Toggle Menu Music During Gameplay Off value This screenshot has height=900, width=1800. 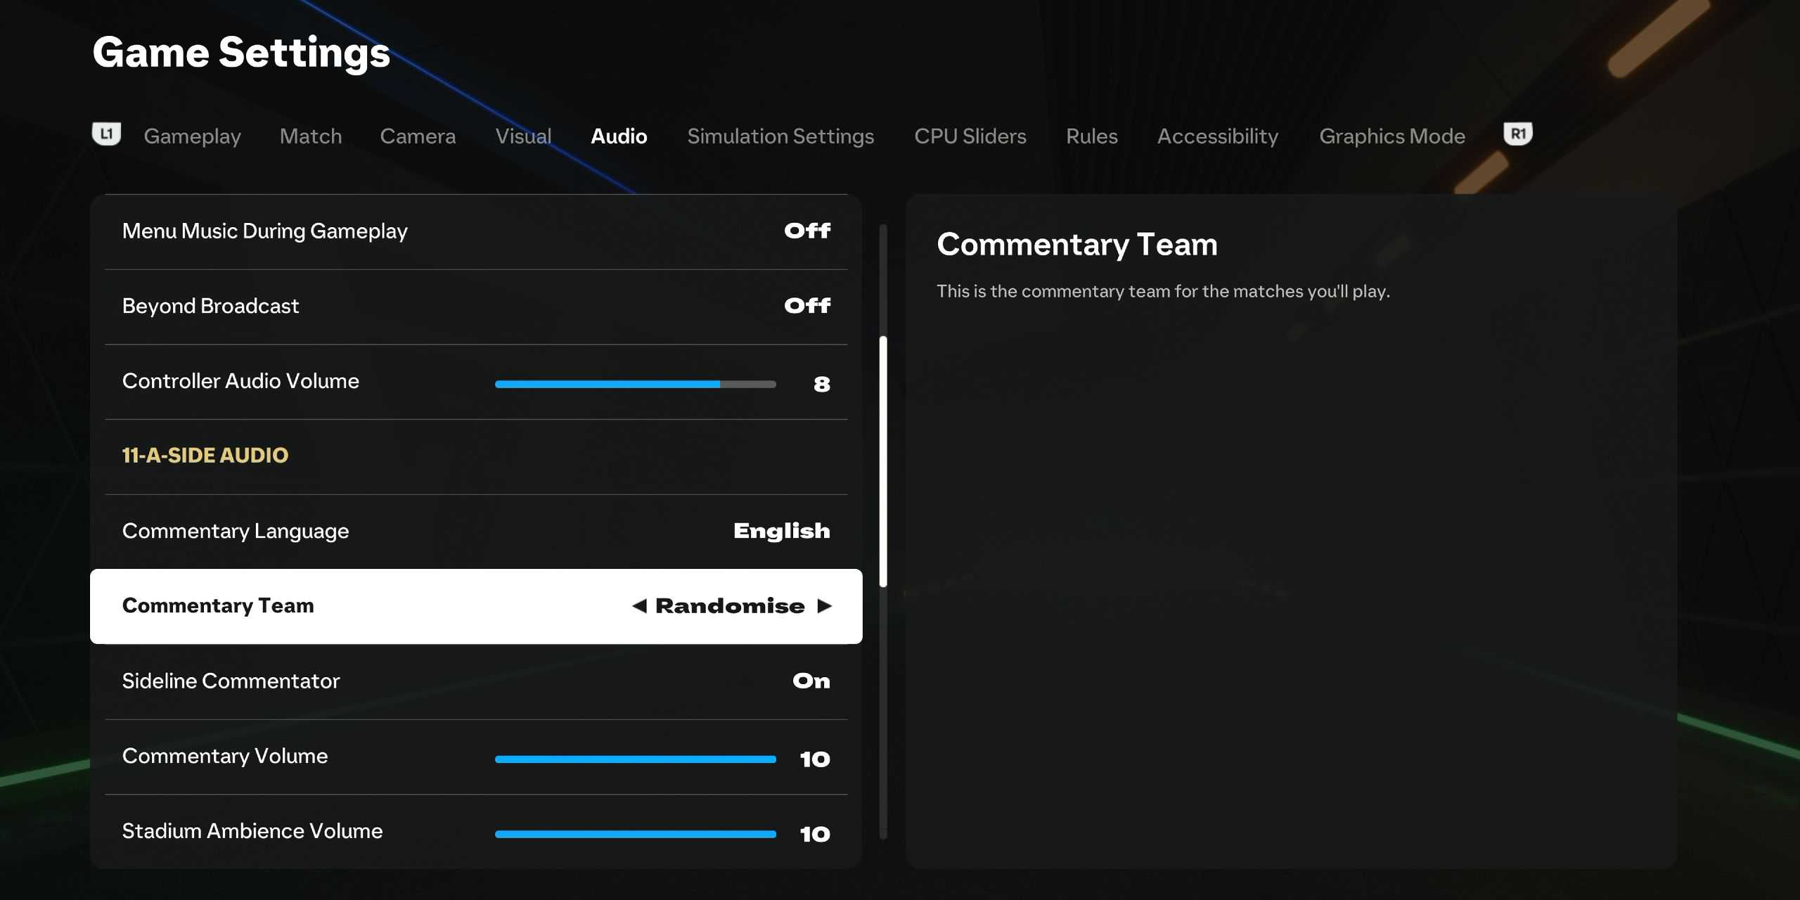pyautogui.click(x=807, y=231)
